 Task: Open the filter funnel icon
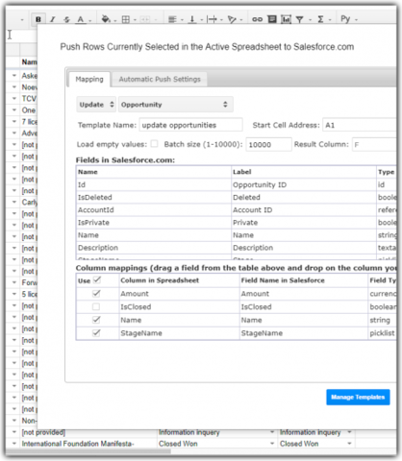[x=299, y=19]
